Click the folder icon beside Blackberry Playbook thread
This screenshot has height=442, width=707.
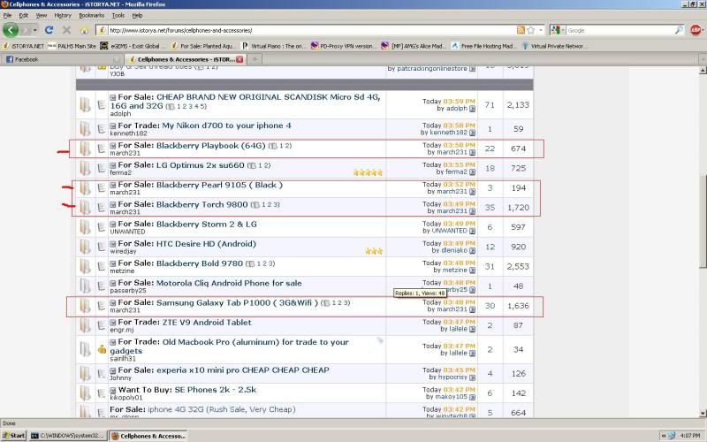[85, 148]
